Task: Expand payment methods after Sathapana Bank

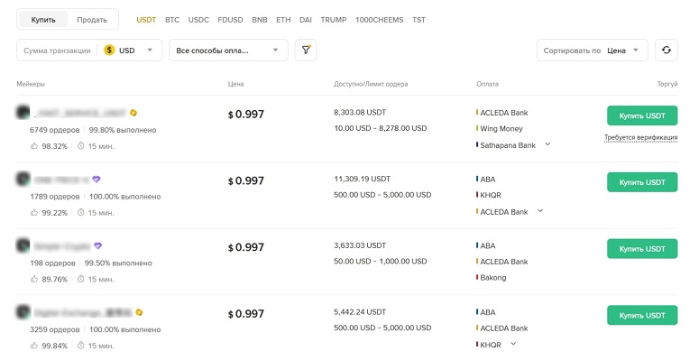Action: click(547, 144)
